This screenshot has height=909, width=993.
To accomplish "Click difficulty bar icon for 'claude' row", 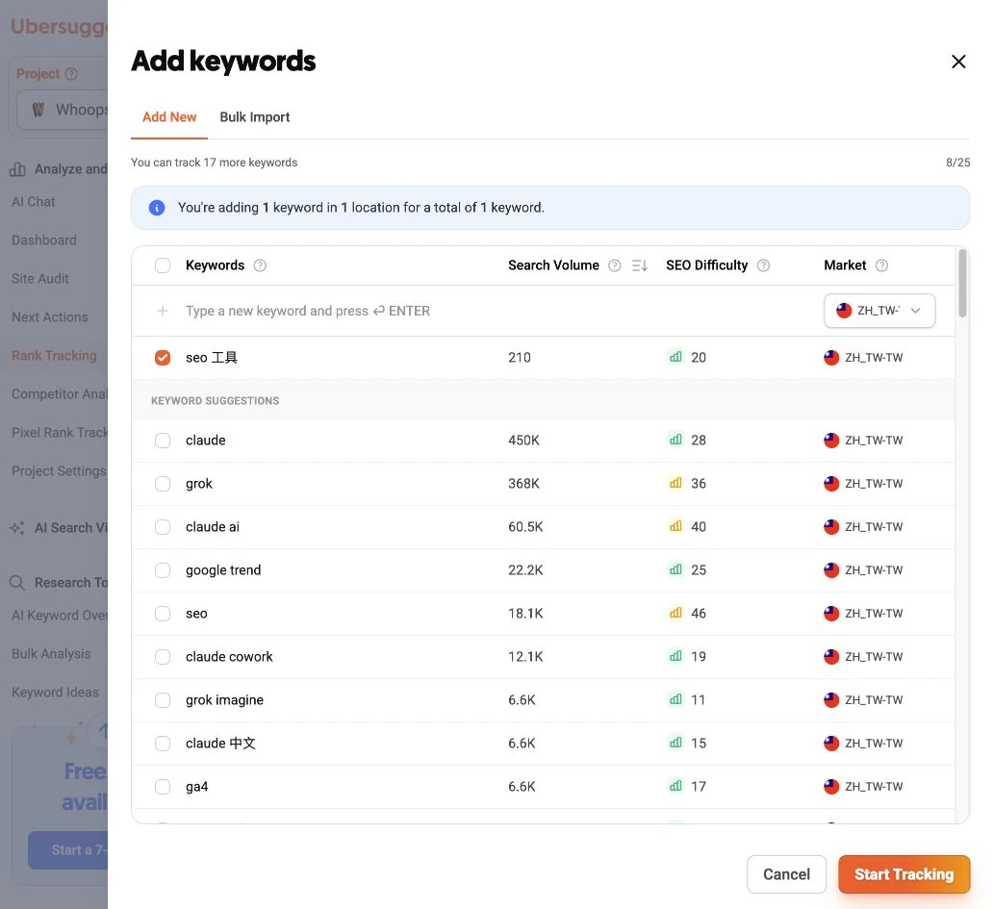I will (x=675, y=440).
